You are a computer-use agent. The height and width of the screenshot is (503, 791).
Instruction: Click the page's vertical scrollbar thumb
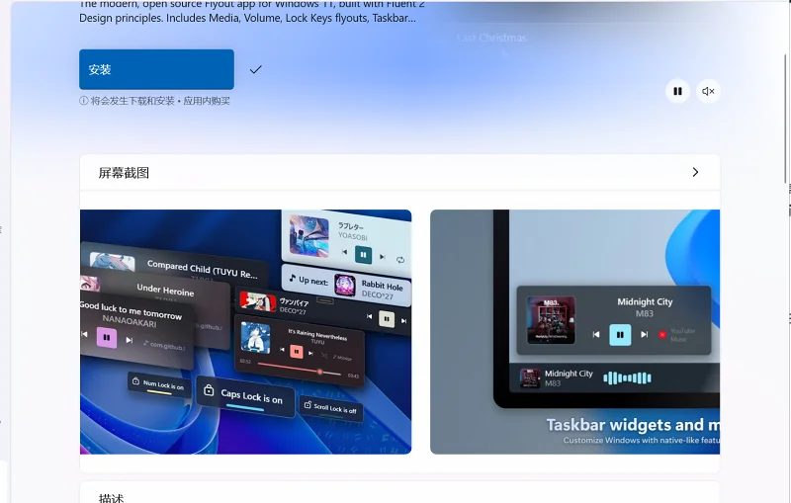point(785,119)
